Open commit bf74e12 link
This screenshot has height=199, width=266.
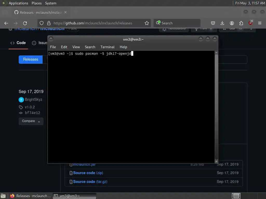[x=32, y=113]
